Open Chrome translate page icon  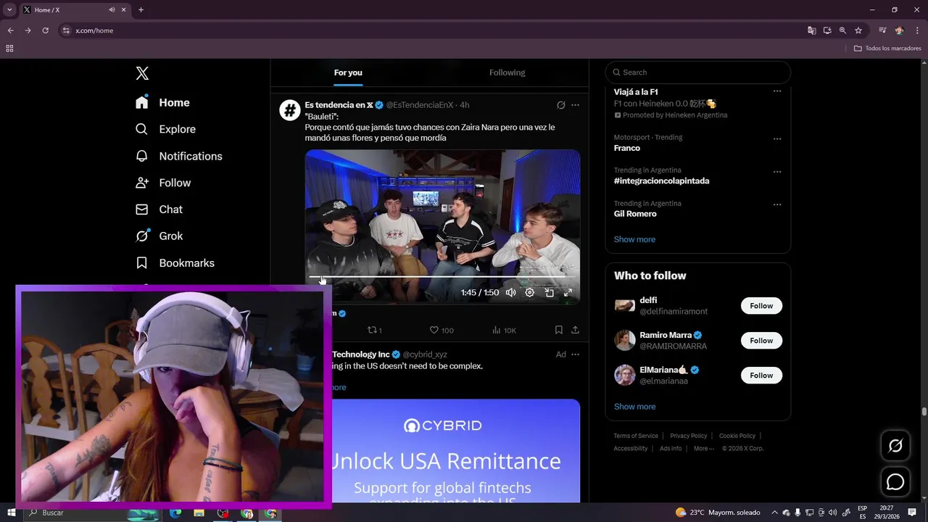(x=812, y=30)
